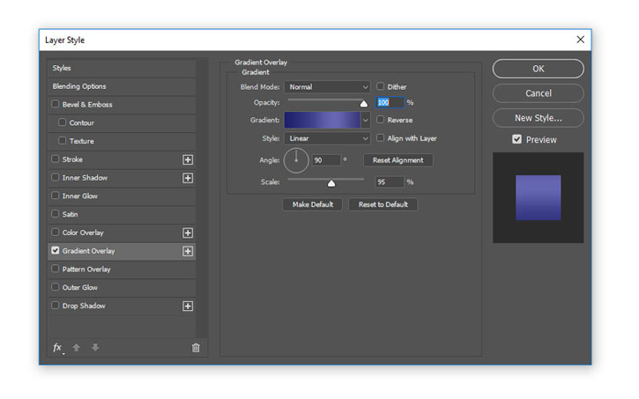Add another Drop Shadow with plus icon
The image size is (639, 399).
[188, 307]
